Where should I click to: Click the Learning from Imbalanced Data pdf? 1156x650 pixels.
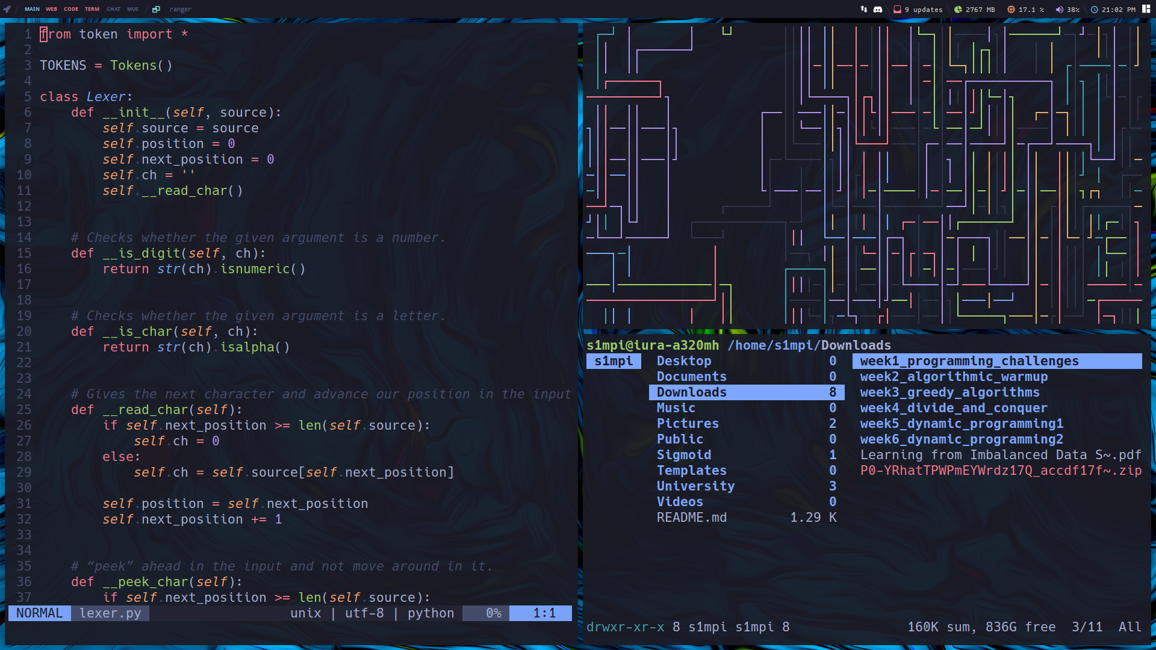(1000, 455)
